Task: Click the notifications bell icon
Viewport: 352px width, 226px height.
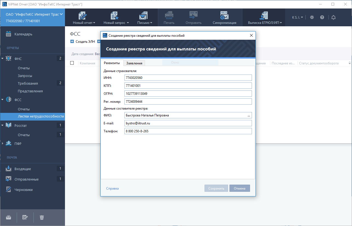Action: pyautogui.click(x=333, y=17)
